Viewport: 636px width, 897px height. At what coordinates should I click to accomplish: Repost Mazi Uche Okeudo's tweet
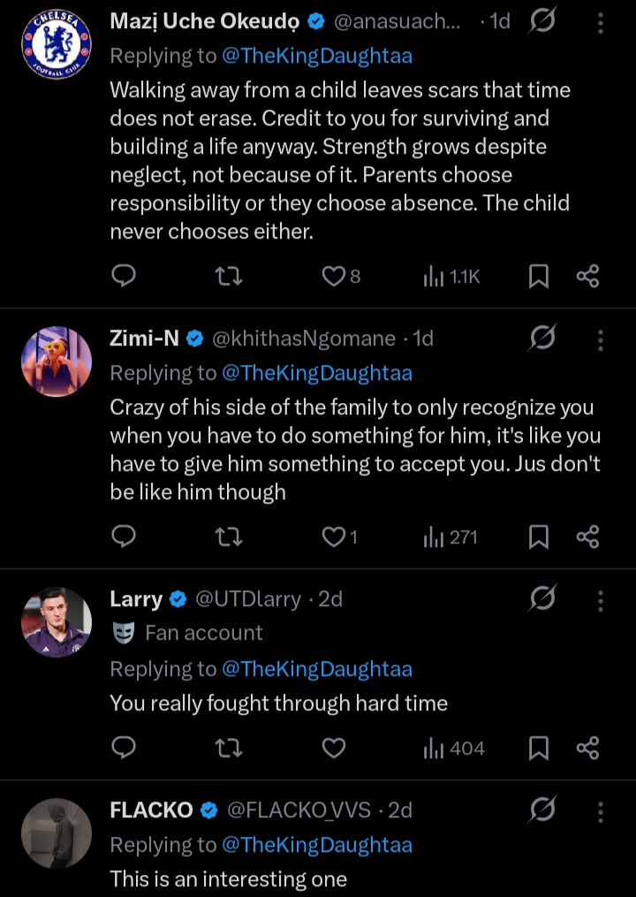pyautogui.click(x=229, y=277)
